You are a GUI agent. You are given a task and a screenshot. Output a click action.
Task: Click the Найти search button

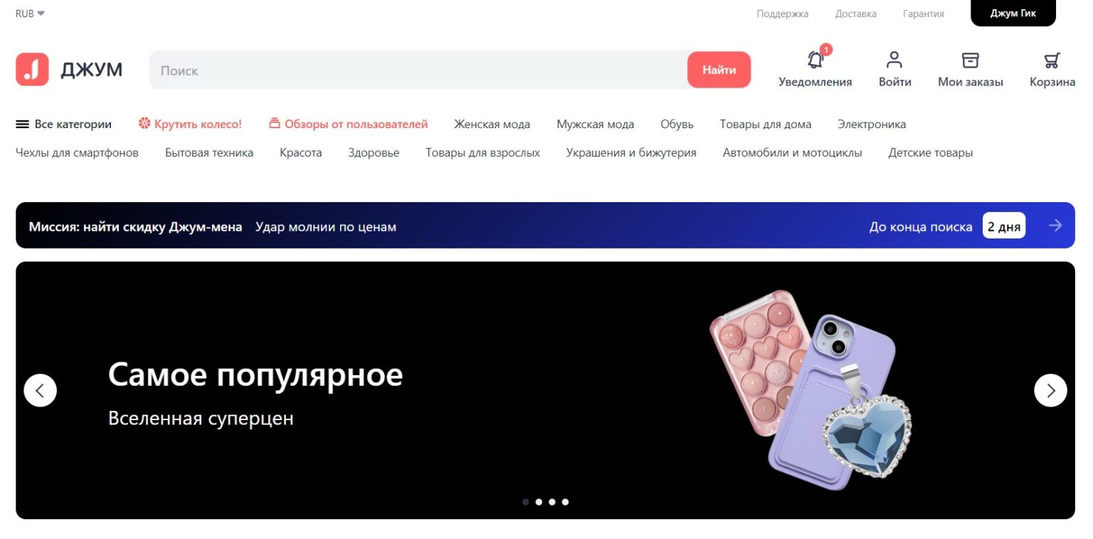(x=719, y=70)
